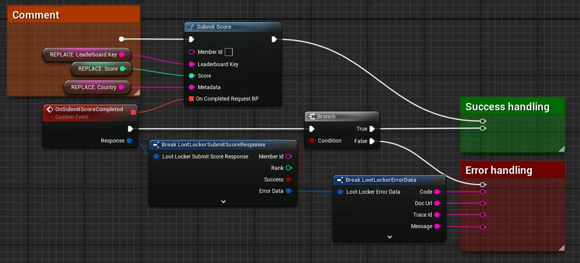
Task: Click the exec reroute pin in Error handling
Action: [483, 184]
